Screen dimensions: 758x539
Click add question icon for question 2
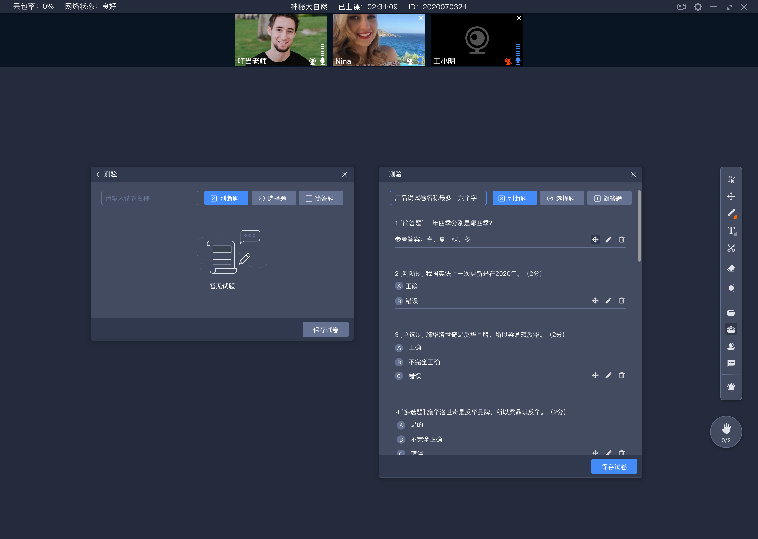(595, 300)
